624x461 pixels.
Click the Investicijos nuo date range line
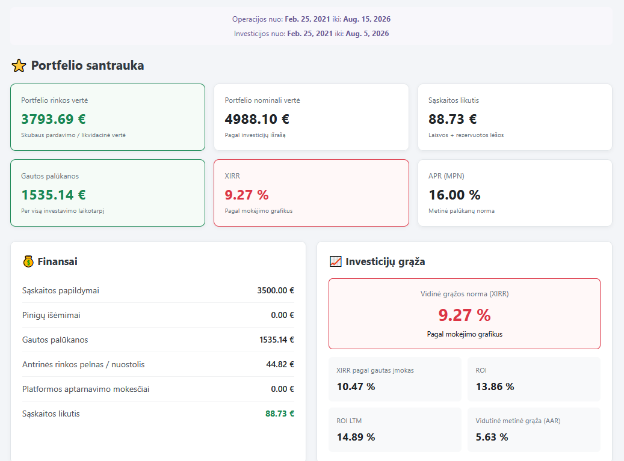click(311, 34)
